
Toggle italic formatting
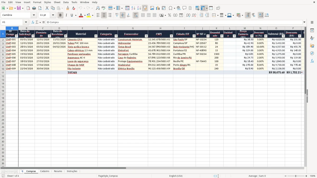click(66, 15)
